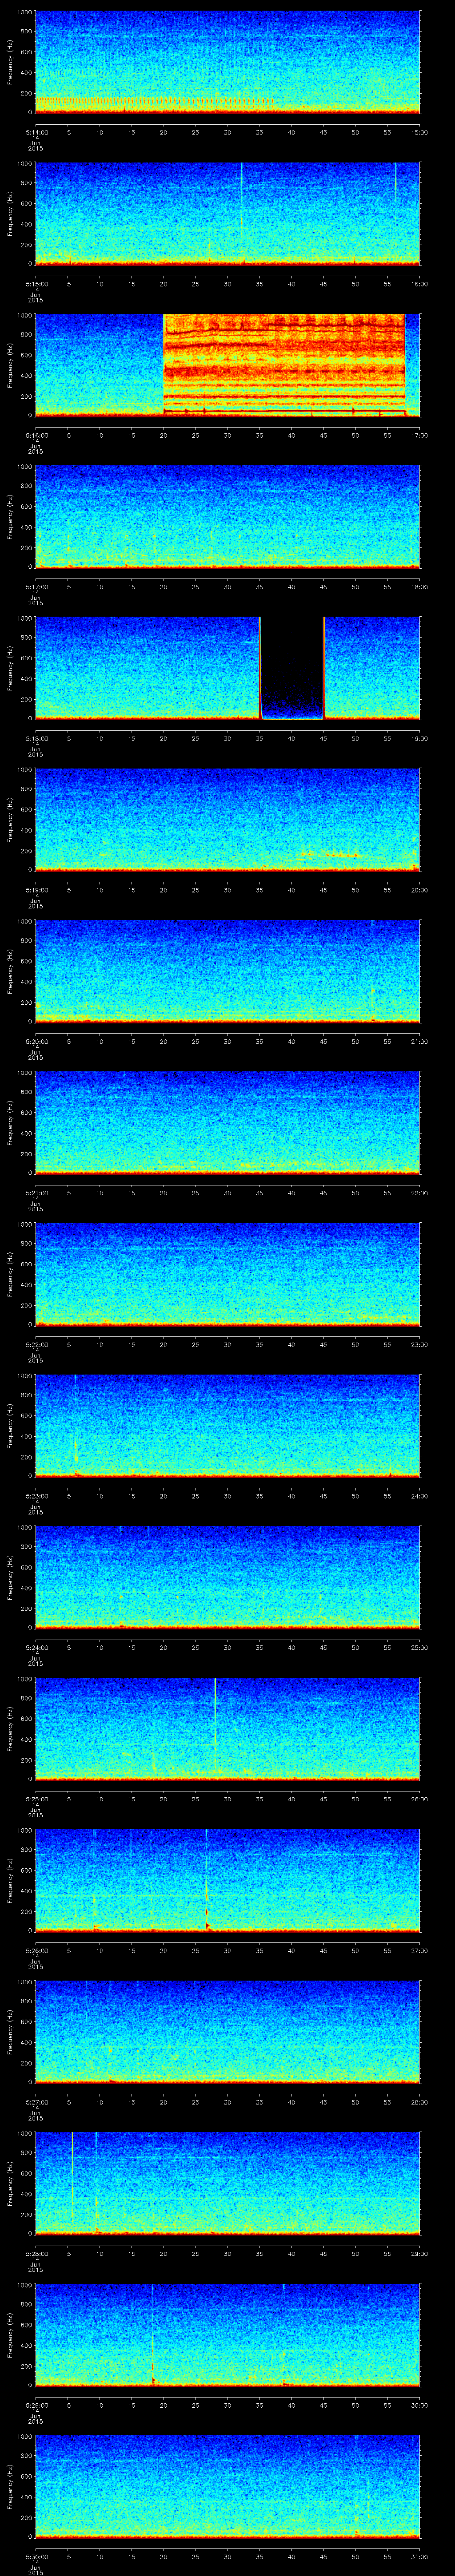Screen dimensions: 455x2576
Task: Click the spectrogram panel starting at 5:15:00
Action: click(228, 213)
